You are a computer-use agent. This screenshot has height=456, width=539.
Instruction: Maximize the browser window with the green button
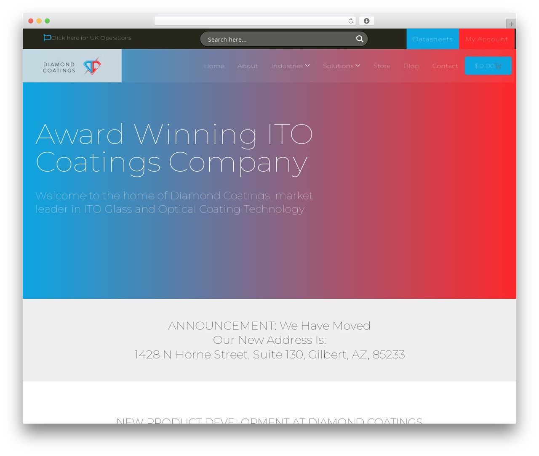click(47, 21)
